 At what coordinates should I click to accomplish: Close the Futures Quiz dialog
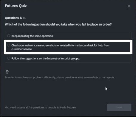tap(129, 6)
